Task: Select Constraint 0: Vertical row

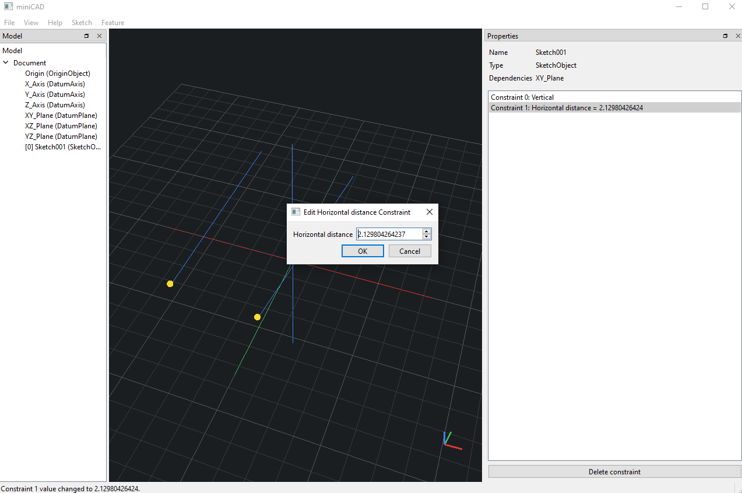Action: 614,97
